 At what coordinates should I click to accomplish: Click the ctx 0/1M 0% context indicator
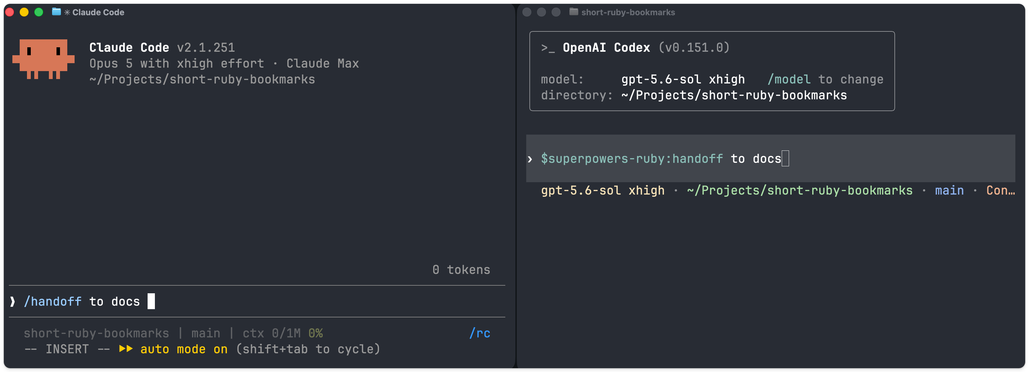click(x=283, y=333)
